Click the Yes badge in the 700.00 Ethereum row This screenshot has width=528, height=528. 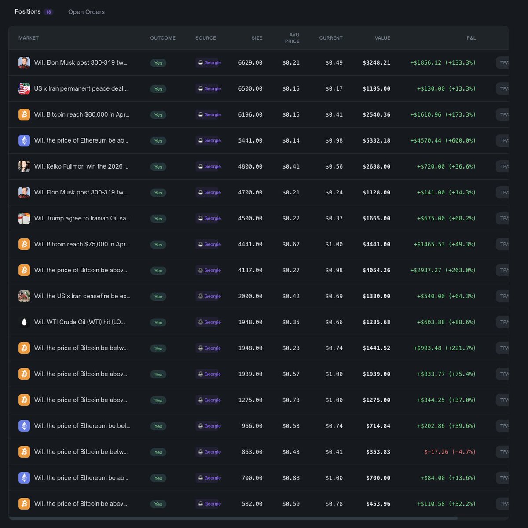pyautogui.click(x=158, y=478)
